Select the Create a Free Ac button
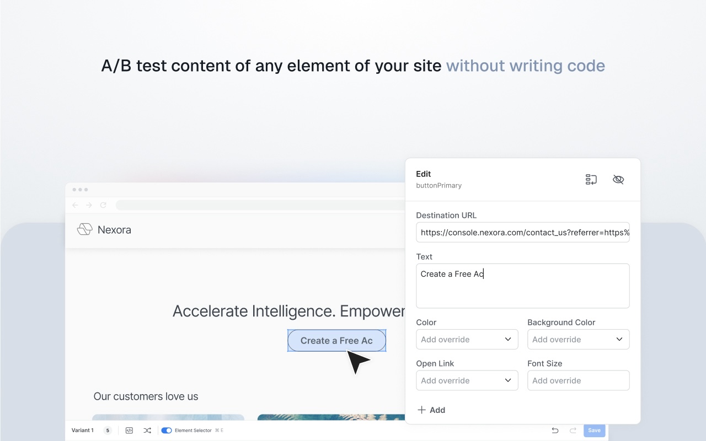 click(x=337, y=341)
